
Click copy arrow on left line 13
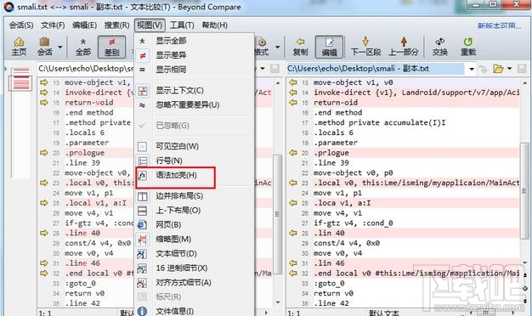click(x=44, y=82)
